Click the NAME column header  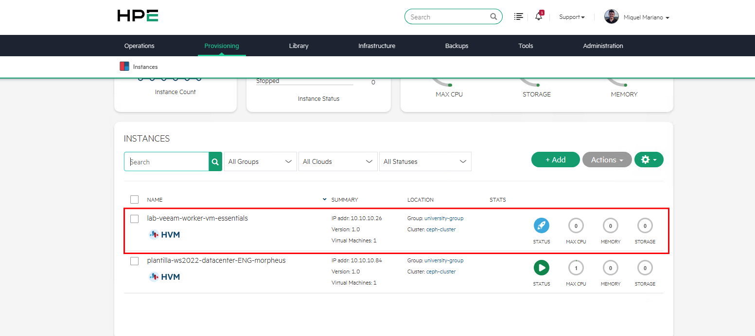[155, 200]
